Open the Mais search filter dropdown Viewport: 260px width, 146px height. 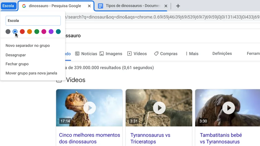(192, 54)
